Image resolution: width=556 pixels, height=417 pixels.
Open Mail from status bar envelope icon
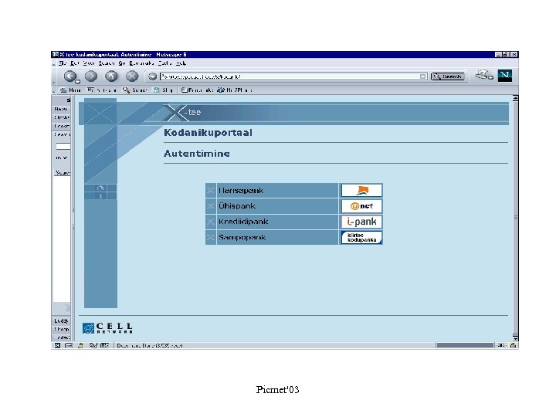(x=69, y=345)
